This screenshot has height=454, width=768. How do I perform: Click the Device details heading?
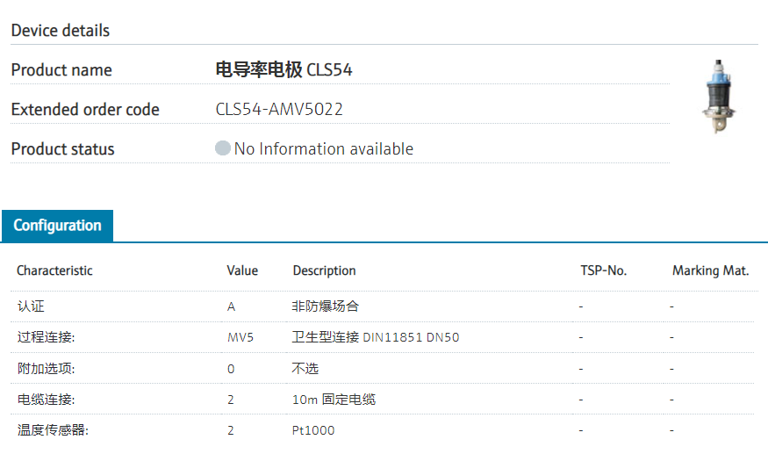61,31
